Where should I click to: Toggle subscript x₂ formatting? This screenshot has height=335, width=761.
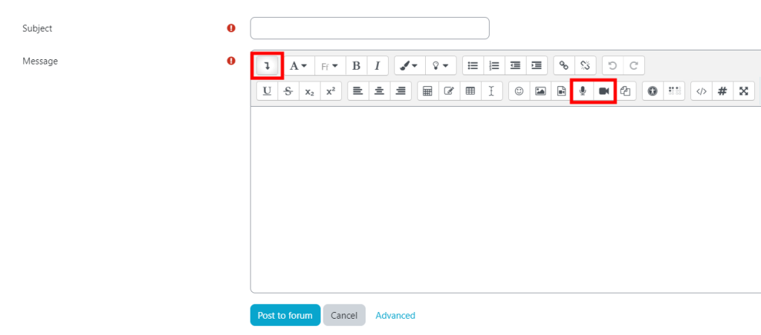(310, 91)
